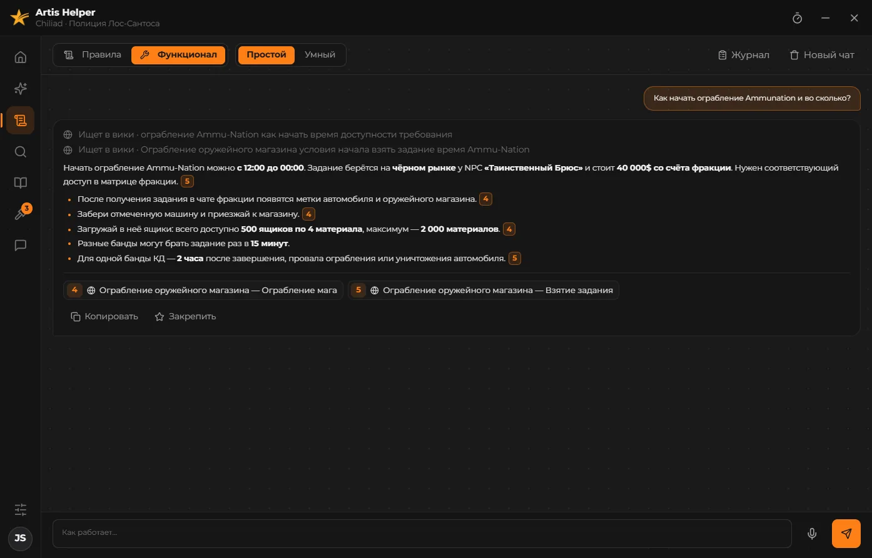
Task: Click citation 4 after приезжай к магазину
Action: [308, 214]
